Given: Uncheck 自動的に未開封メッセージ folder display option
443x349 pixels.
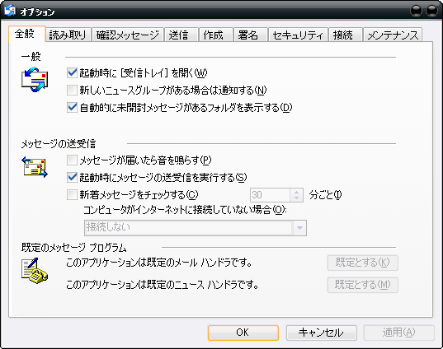Looking at the screenshot, I should click(72, 107).
